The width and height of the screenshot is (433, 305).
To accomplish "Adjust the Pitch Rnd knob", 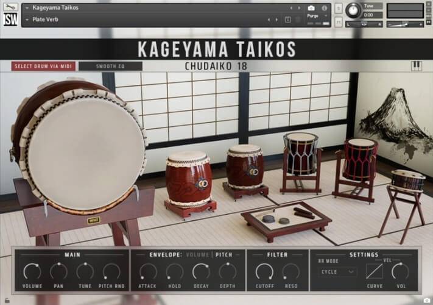I will point(111,271).
